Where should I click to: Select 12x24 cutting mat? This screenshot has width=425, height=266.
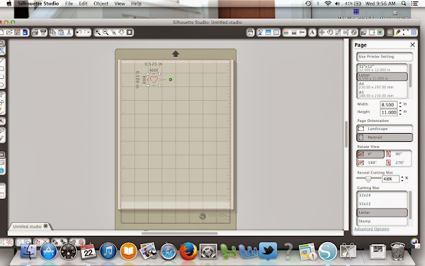click(382, 195)
